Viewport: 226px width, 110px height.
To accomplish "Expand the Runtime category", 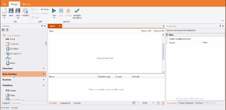I will [24, 80].
